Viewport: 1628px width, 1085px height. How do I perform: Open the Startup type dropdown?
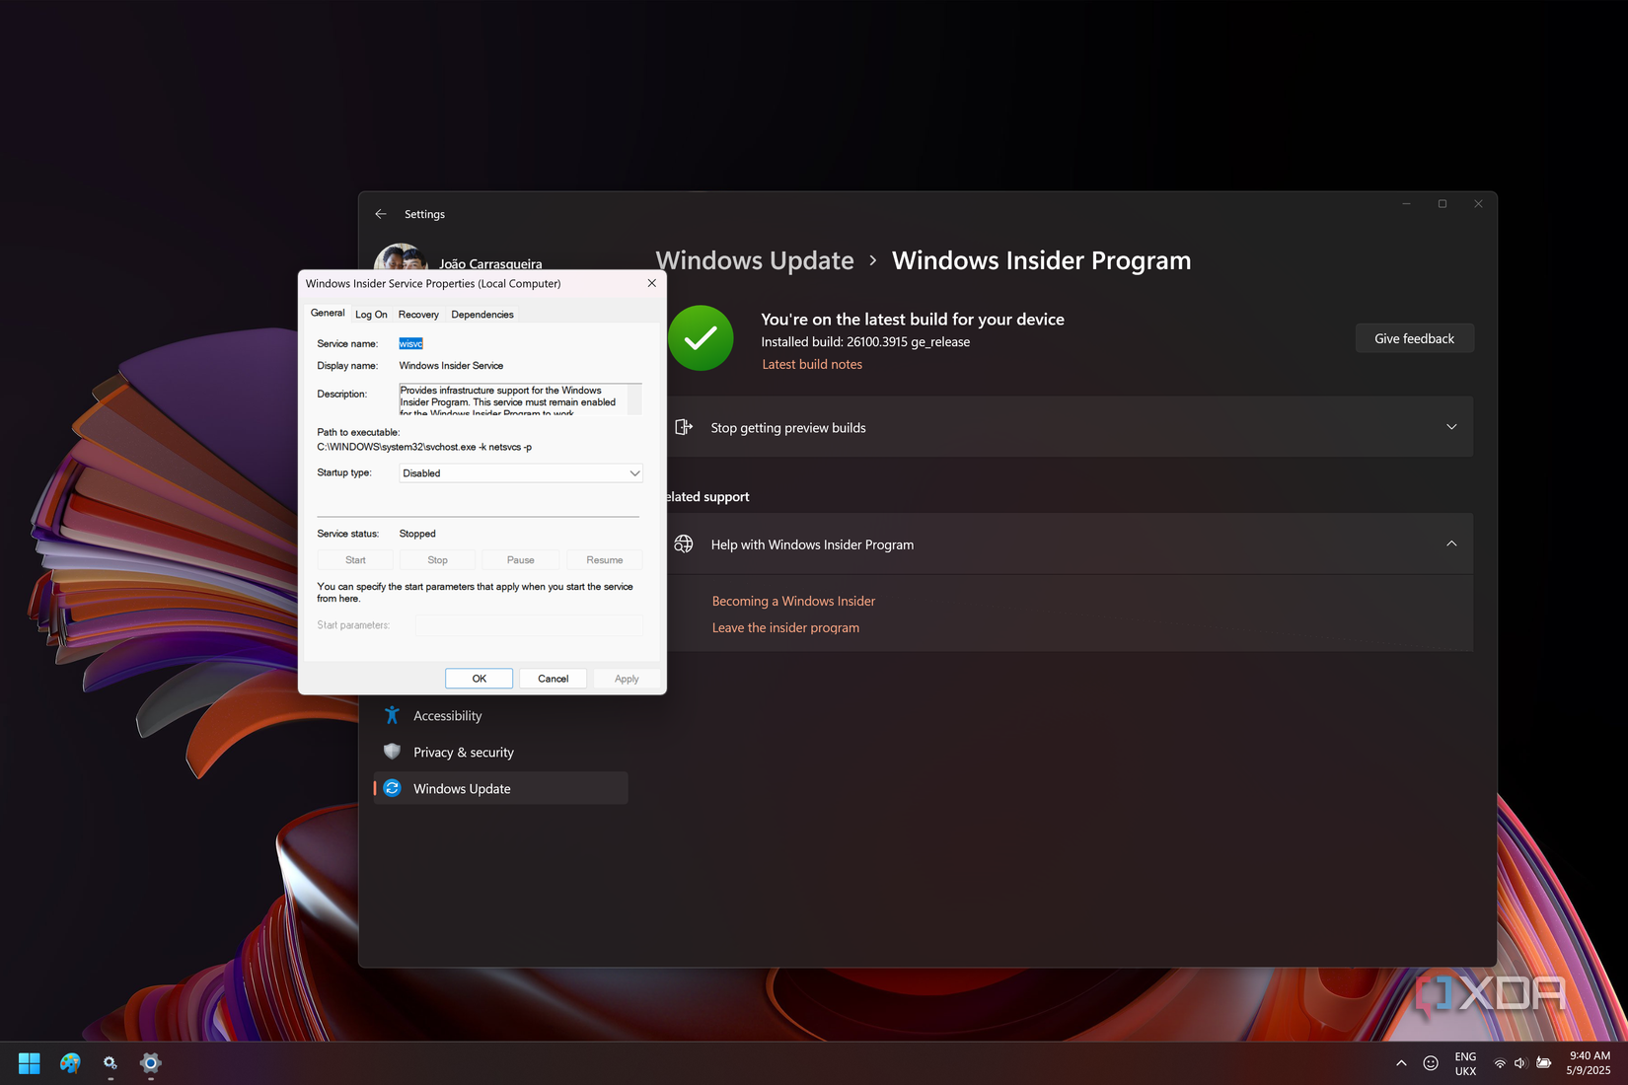click(520, 473)
